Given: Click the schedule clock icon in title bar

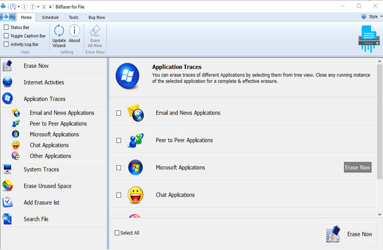Looking at the screenshot, I should click(x=13, y=7).
